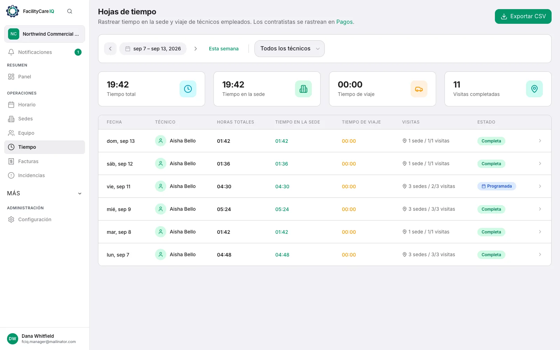This screenshot has height=350, width=560.
Task: Open row details chevron for mié, sep 9
Action: tap(540, 209)
